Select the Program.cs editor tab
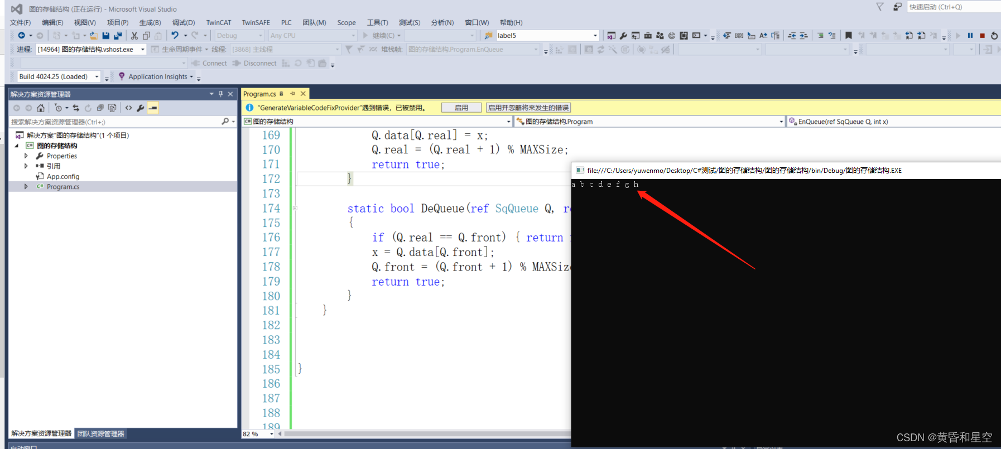The image size is (1001, 449). tap(259, 94)
